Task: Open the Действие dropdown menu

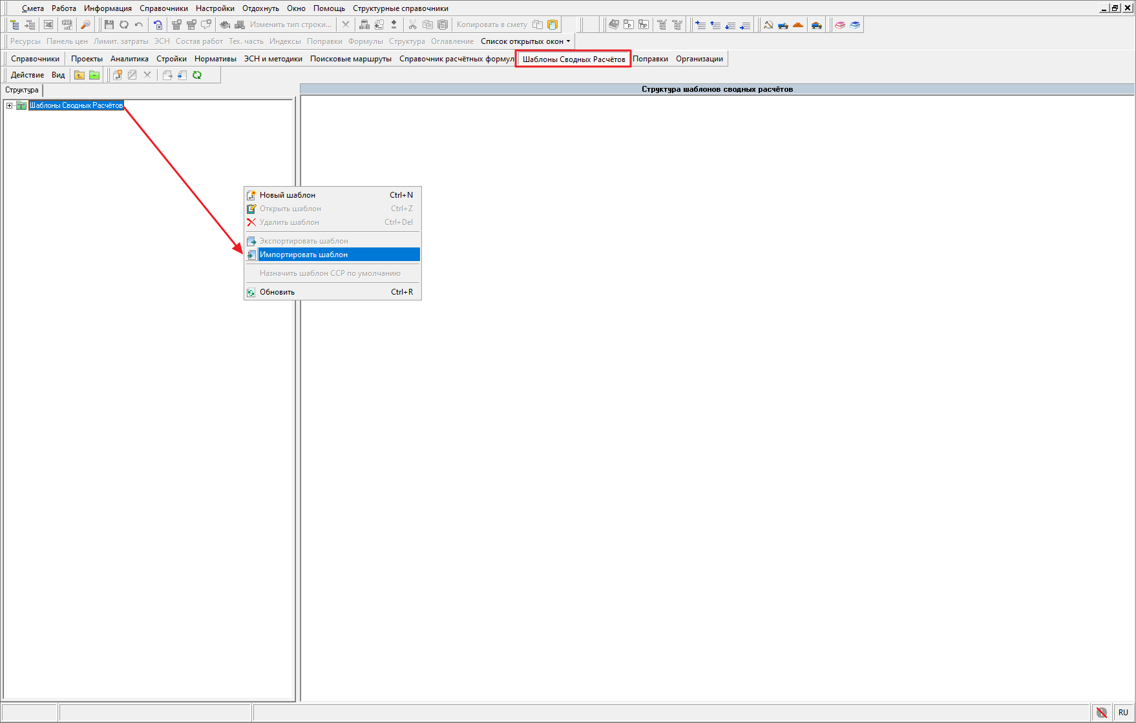Action: coord(27,75)
